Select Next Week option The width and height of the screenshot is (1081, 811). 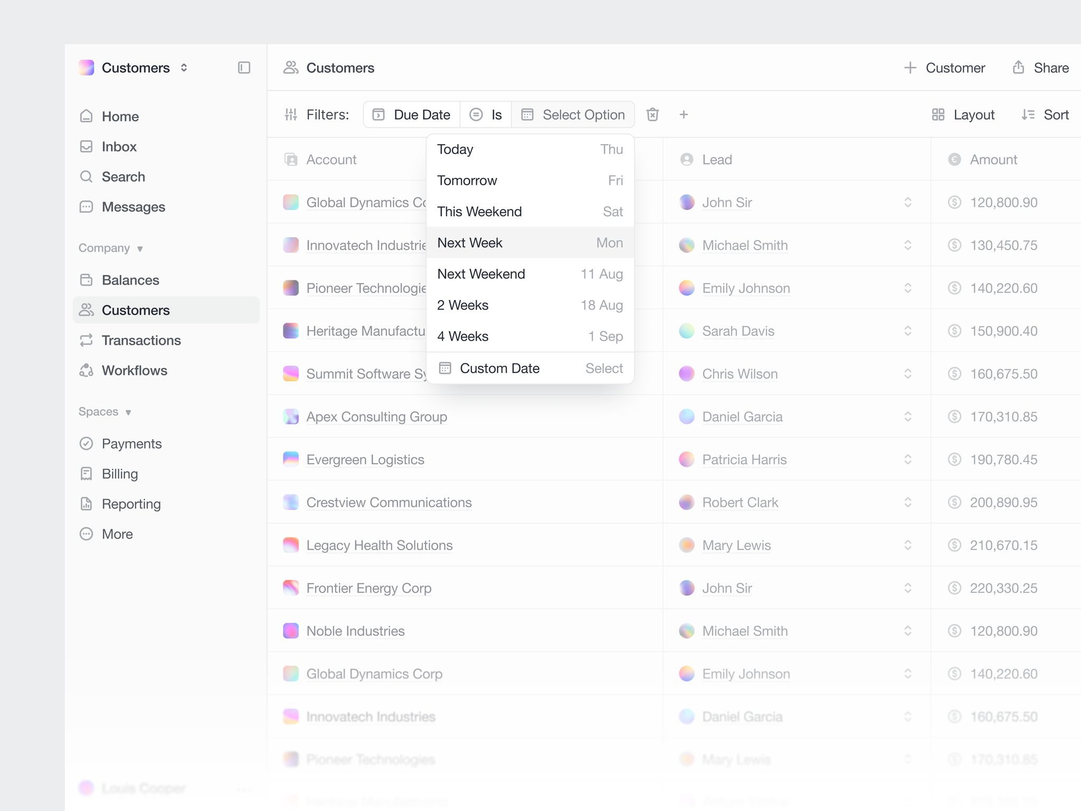pyautogui.click(x=530, y=243)
